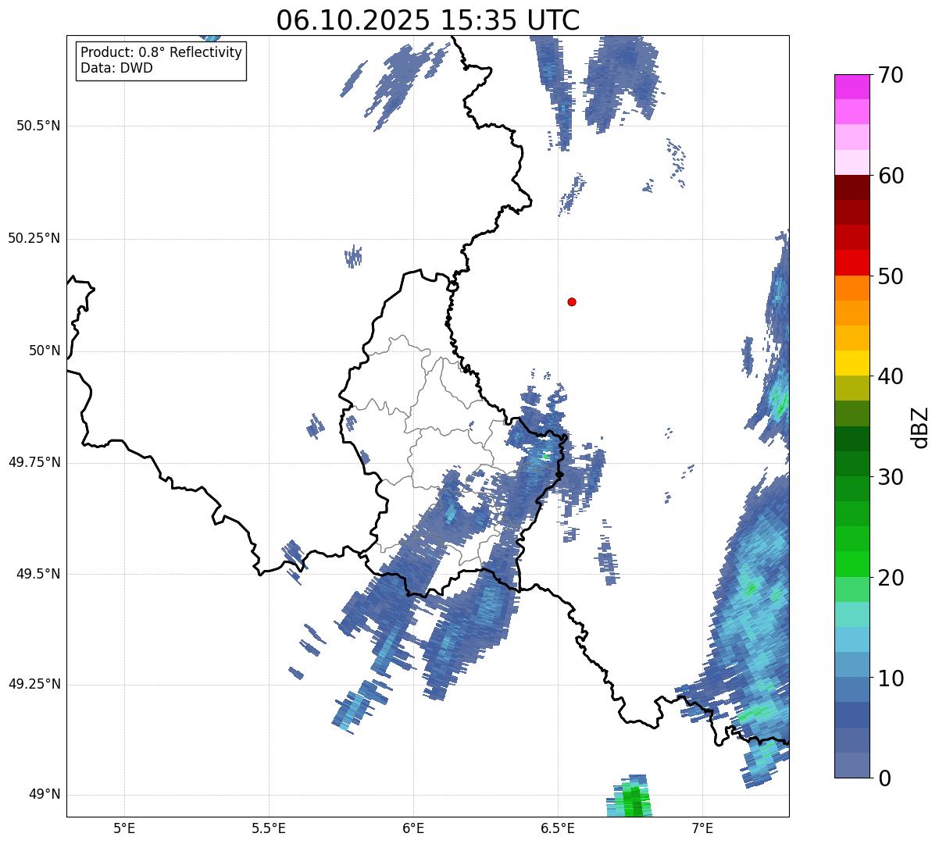The width and height of the screenshot is (939, 844).
Task: Click the 5.5°E longitude label
Action: [269, 828]
